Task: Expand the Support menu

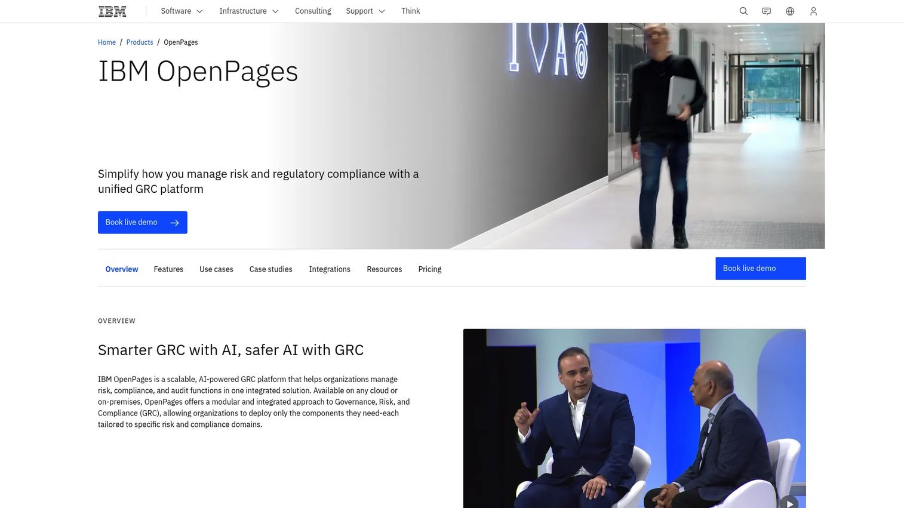Action: click(x=365, y=11)
